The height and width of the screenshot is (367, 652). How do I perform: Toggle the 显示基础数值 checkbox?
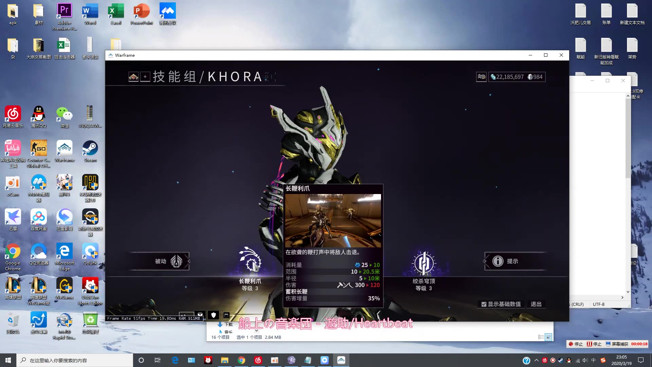click(484, 304)
